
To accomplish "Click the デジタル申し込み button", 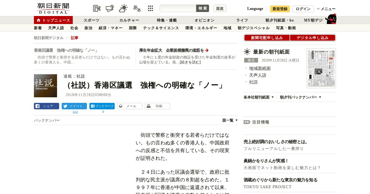I will (313, 38).
